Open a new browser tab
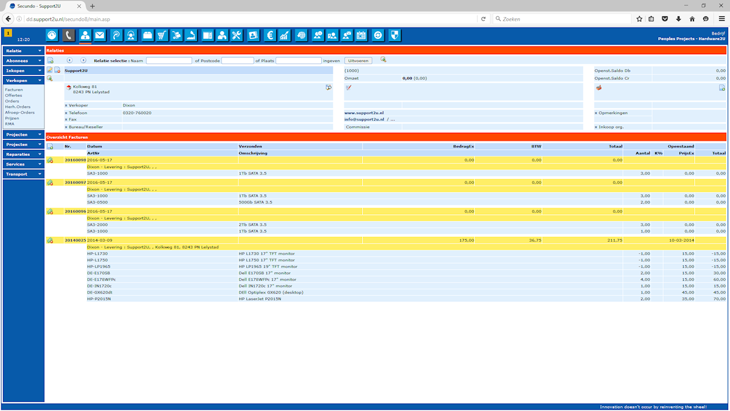The width and height of the screenshot is (730, 411). (92, 5)
